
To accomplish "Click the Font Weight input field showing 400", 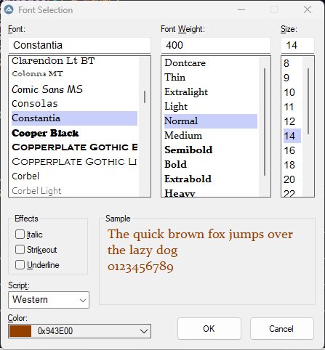I will click(x=216, y=45).
